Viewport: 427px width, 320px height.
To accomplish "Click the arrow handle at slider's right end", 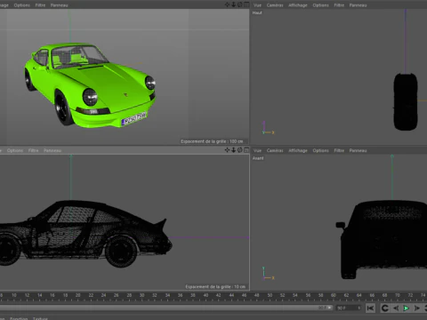I will (x=329, y=308).
